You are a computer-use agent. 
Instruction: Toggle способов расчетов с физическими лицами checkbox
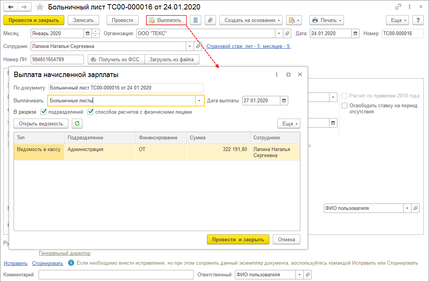coord(90,112)
